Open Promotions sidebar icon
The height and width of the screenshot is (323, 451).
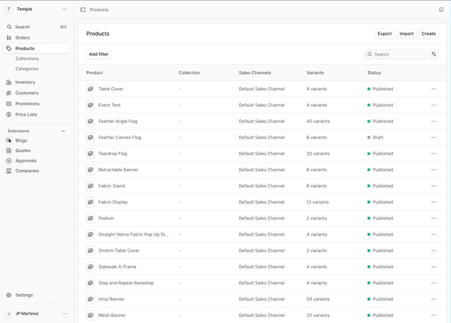click(x=9, y=103)
